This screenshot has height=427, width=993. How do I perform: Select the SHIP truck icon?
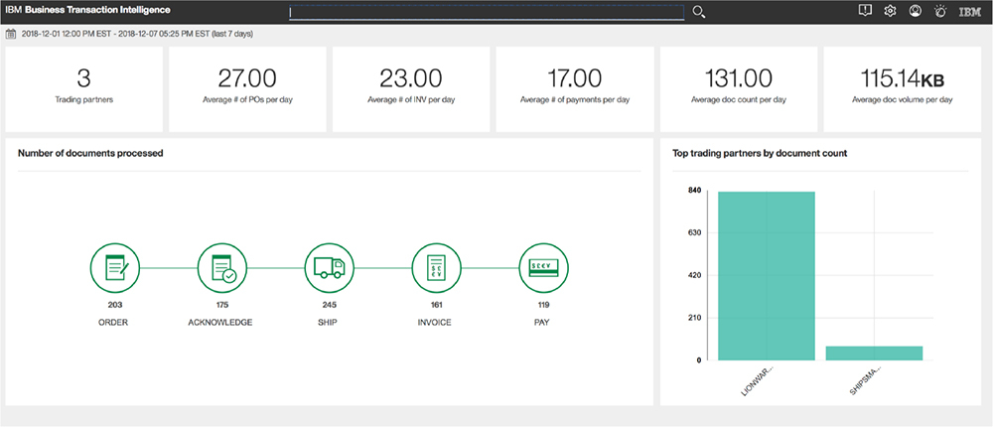pos(330,268)
